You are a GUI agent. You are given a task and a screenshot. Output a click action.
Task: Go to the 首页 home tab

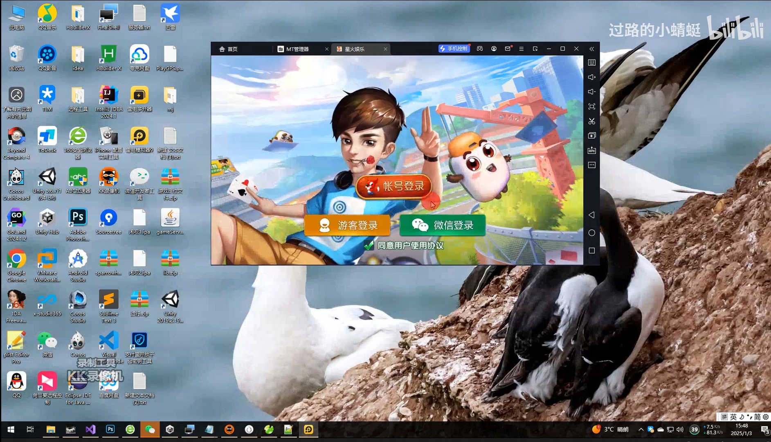click(x=232, y=49)
